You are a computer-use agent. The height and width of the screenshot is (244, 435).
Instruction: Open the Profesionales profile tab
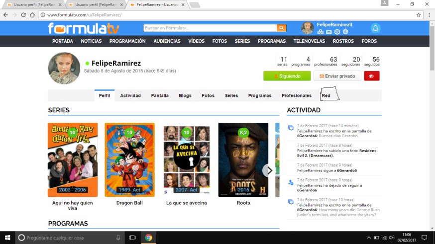click(296, 95)
